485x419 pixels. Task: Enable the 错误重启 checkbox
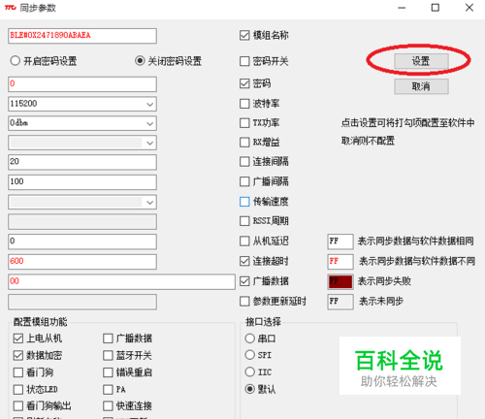108,372
